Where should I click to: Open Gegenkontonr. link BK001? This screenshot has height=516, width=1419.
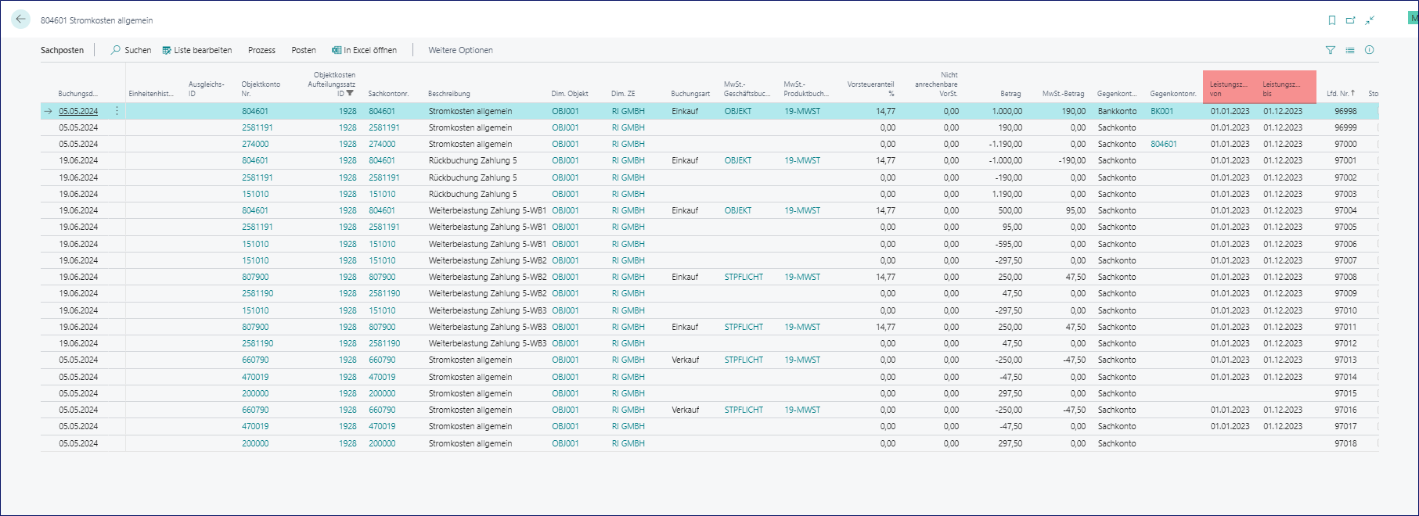(1161, 111)
